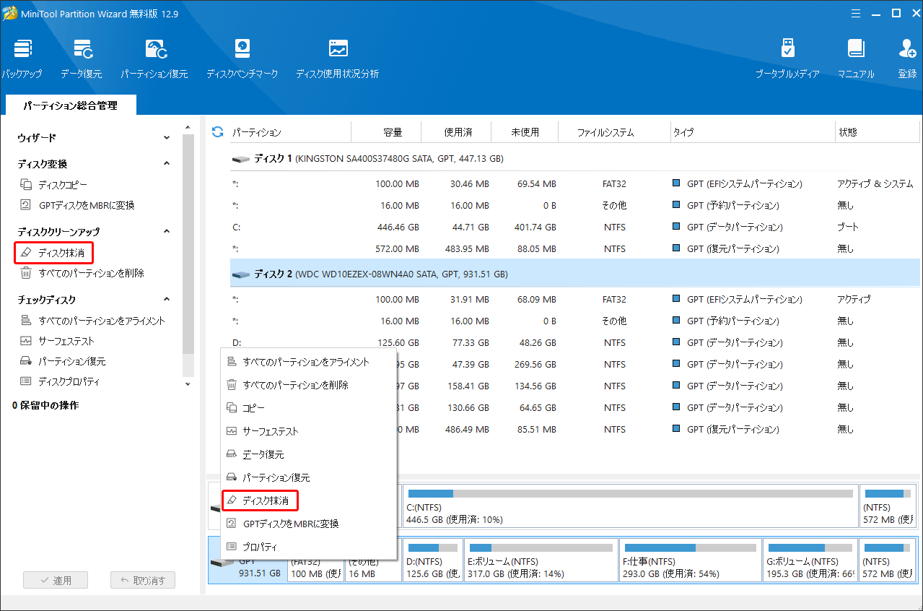Click the Register (登録) icon
Viewport: 923px width, 611px height.
tap(907, 49)
